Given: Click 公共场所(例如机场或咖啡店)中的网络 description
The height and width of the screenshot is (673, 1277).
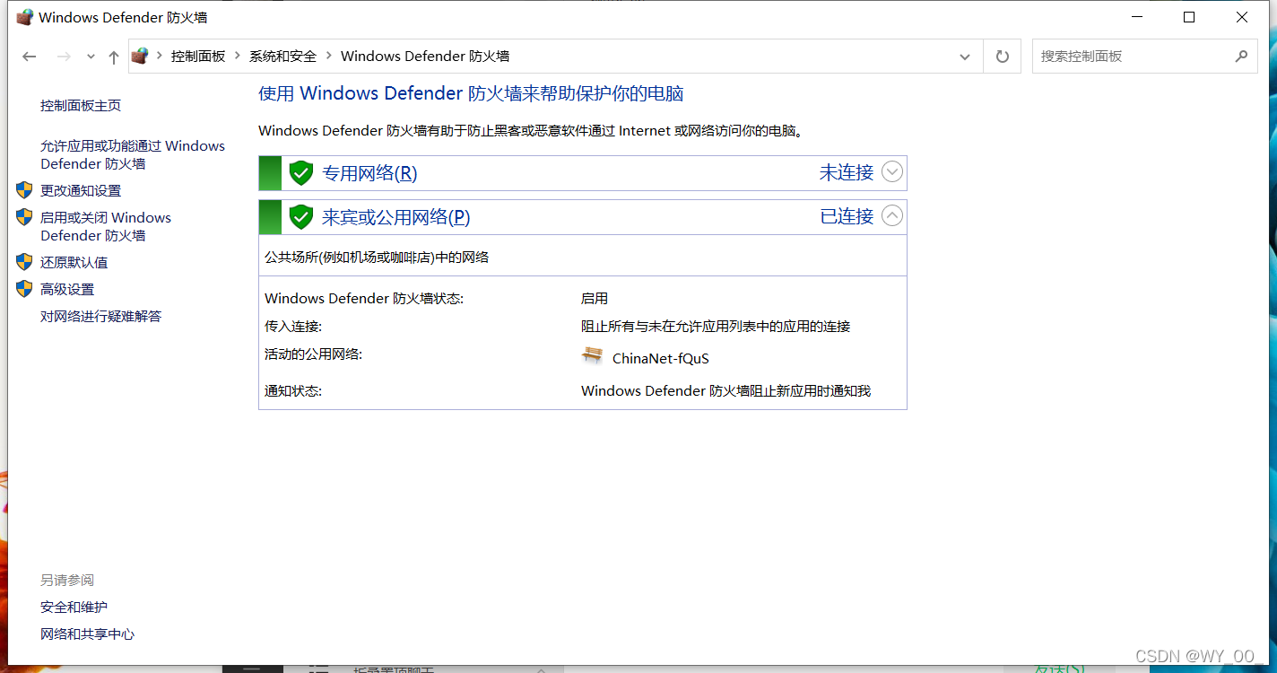Looking at the screenshot, I should pos(377,257).
